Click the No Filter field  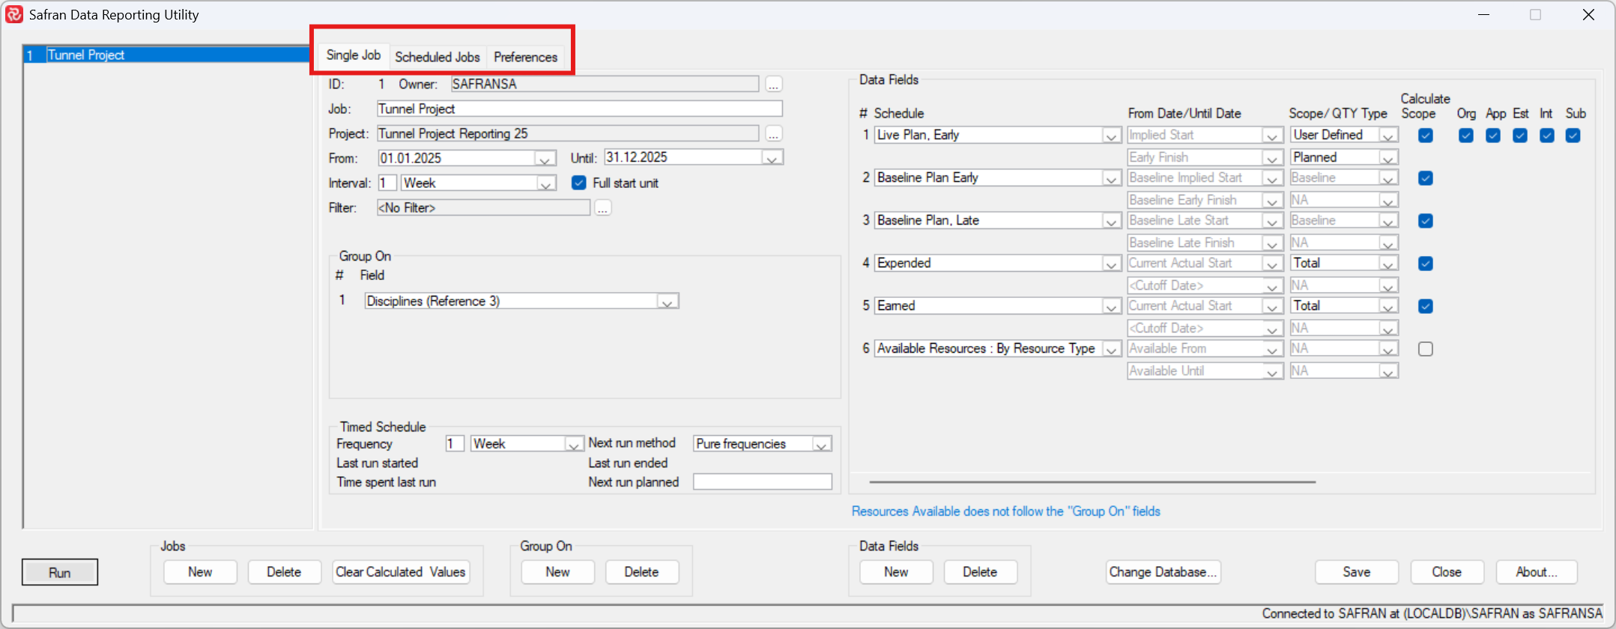click(484, 207)
